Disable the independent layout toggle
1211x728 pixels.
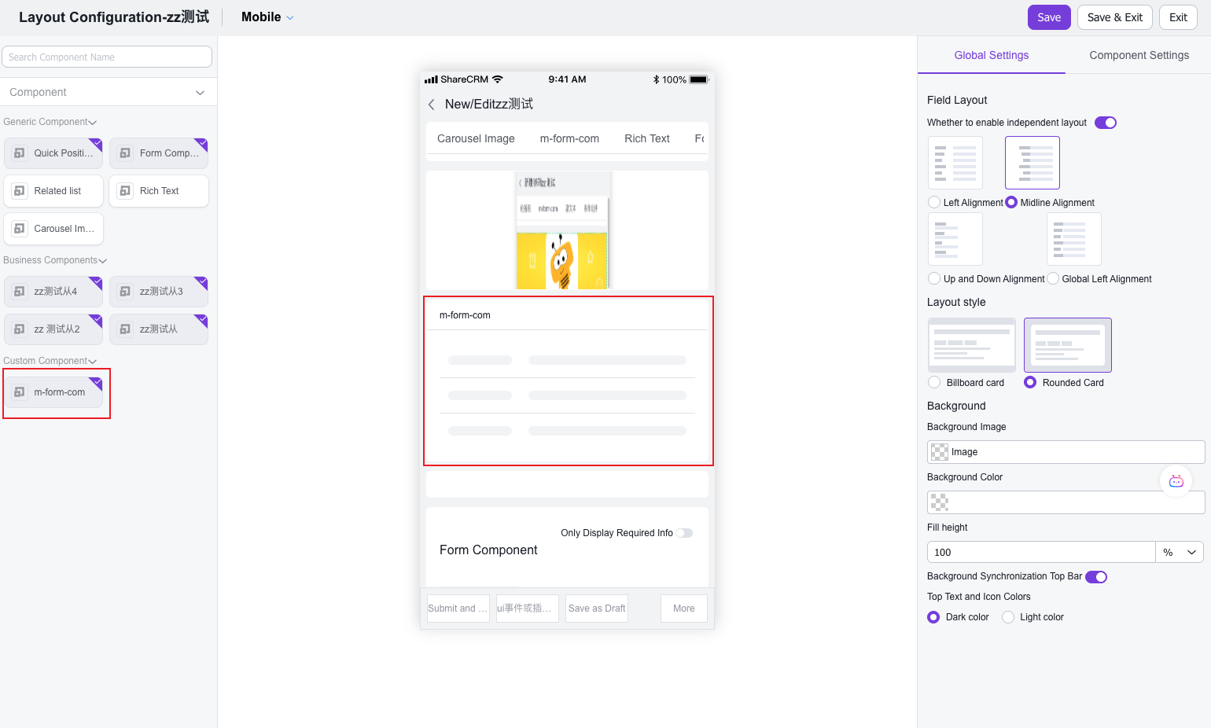(x=1105, y=123)
